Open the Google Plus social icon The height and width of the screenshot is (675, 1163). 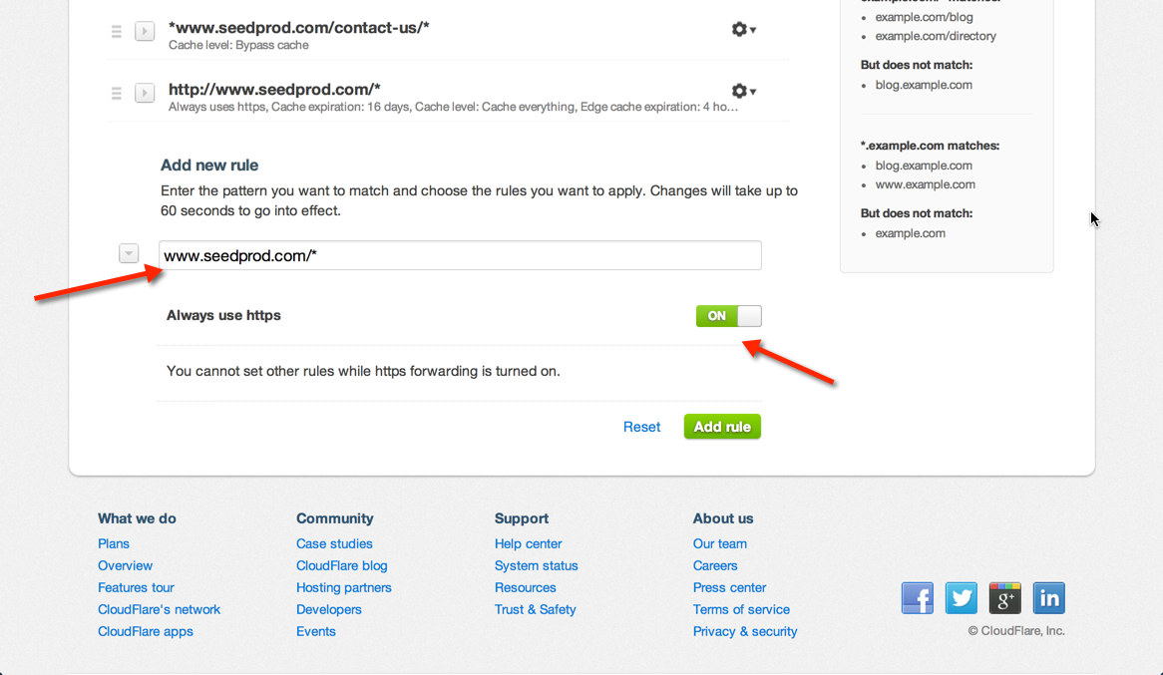(1005, 598)
